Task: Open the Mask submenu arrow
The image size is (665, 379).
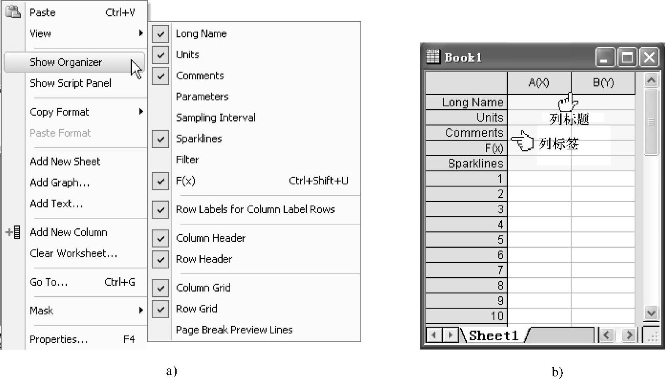Action: (x=141, y=310)
